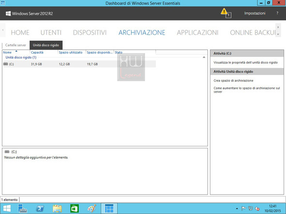Open the UTENTI section
The height and width of the screenshot is (214, 286).
51,32
